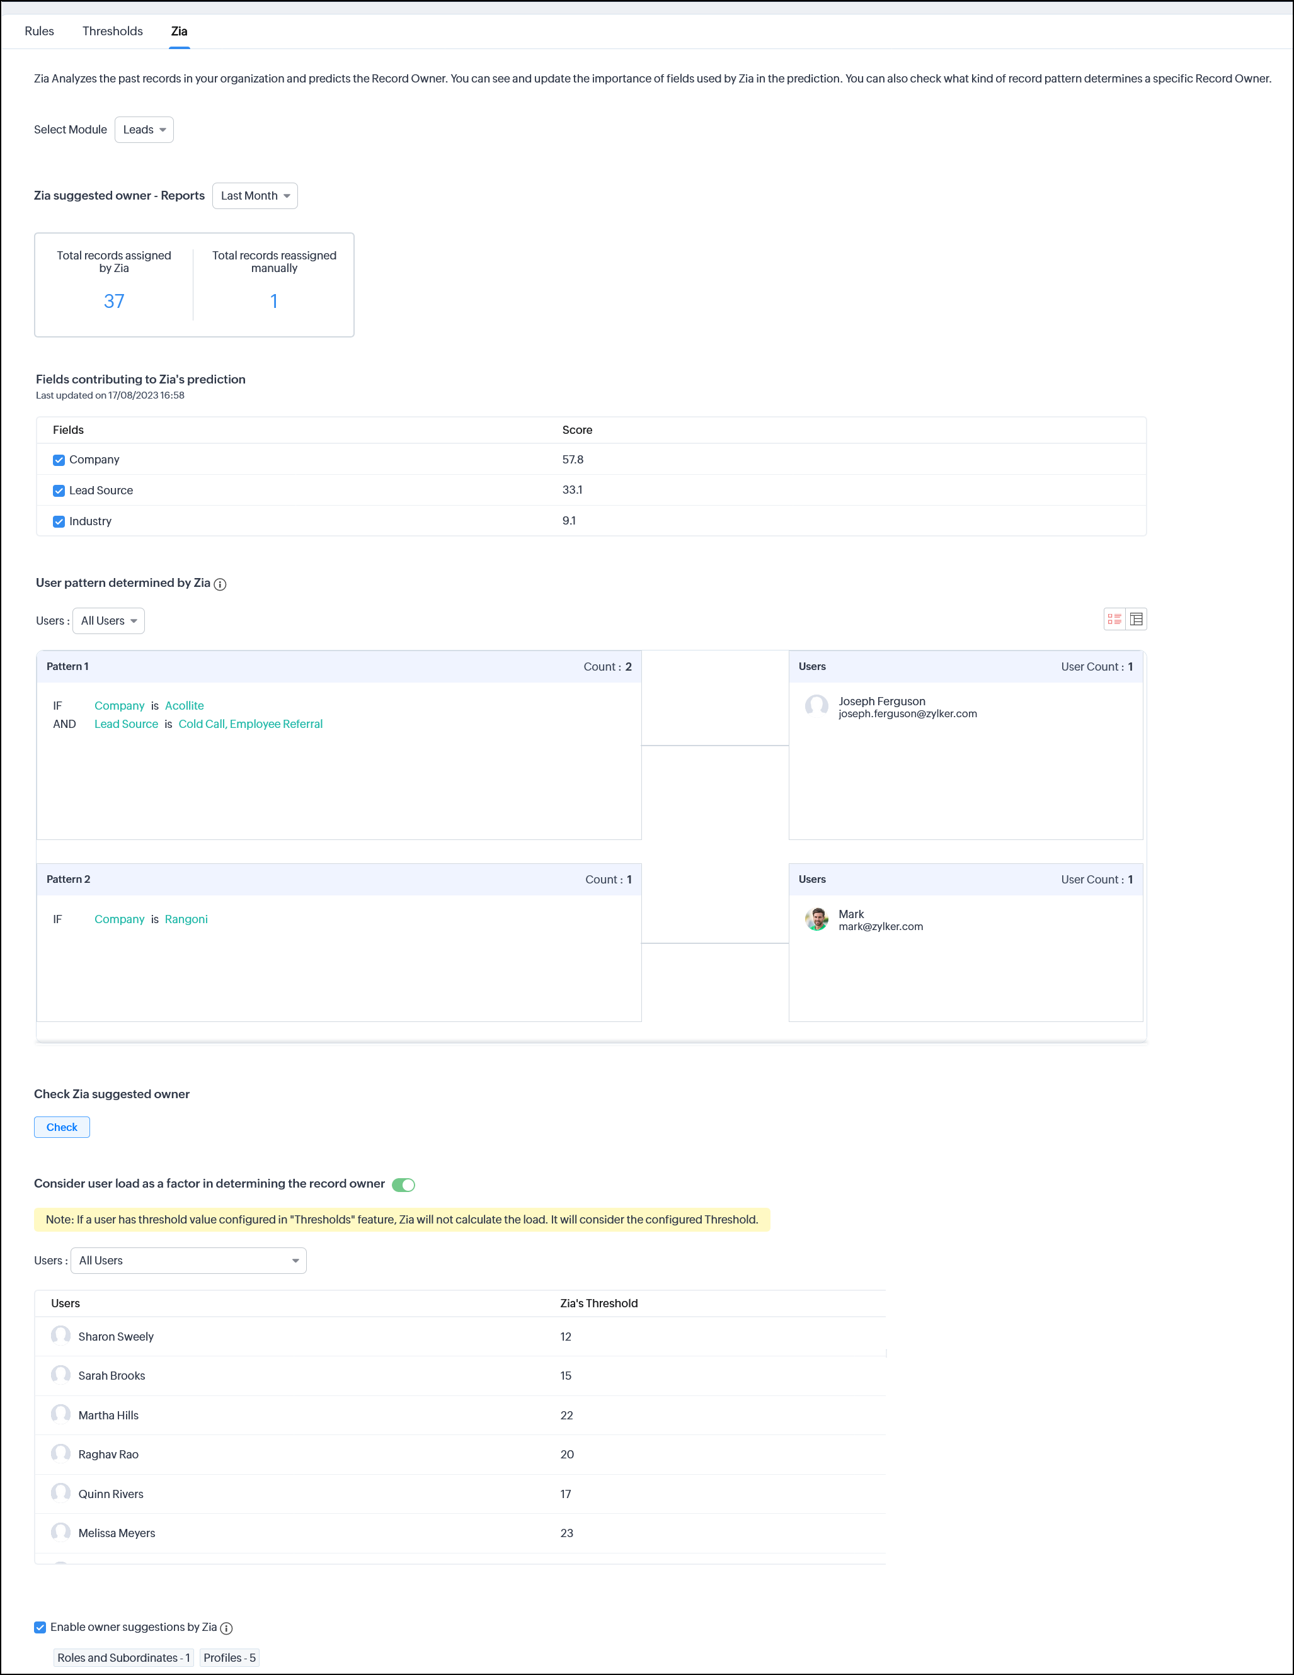The width and height of the screenshot is (1294, 1675).
Task: Open the Leads module dropdown
Action: click(x=144, y=130)
